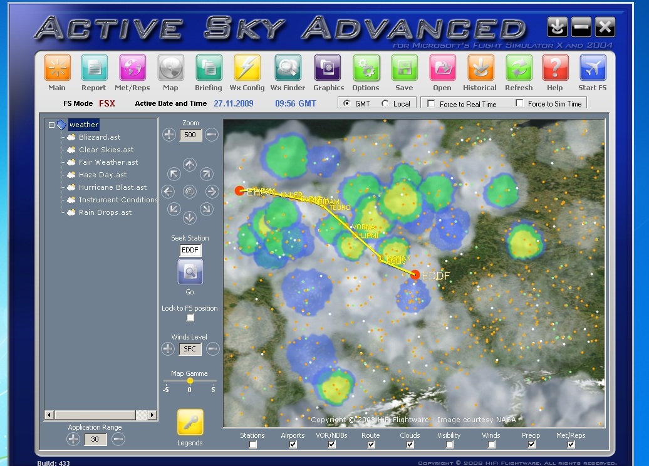Click the Legends key icon
The width and height of the screenshot is (649, 466).
tap(190, 422)
